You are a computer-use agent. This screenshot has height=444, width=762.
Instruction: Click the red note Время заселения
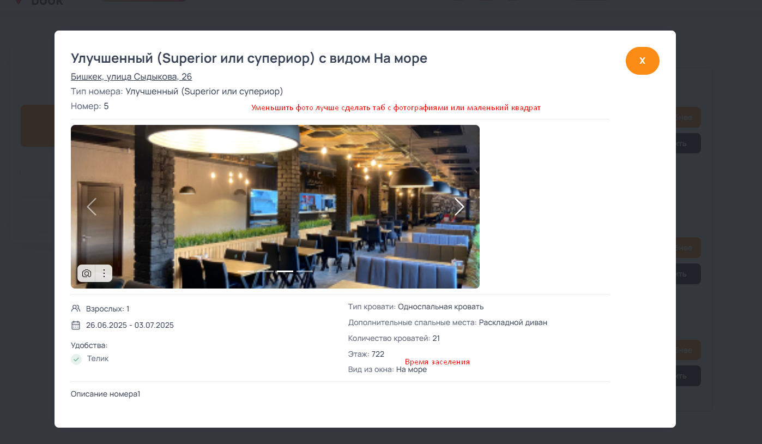coord(437,362)
